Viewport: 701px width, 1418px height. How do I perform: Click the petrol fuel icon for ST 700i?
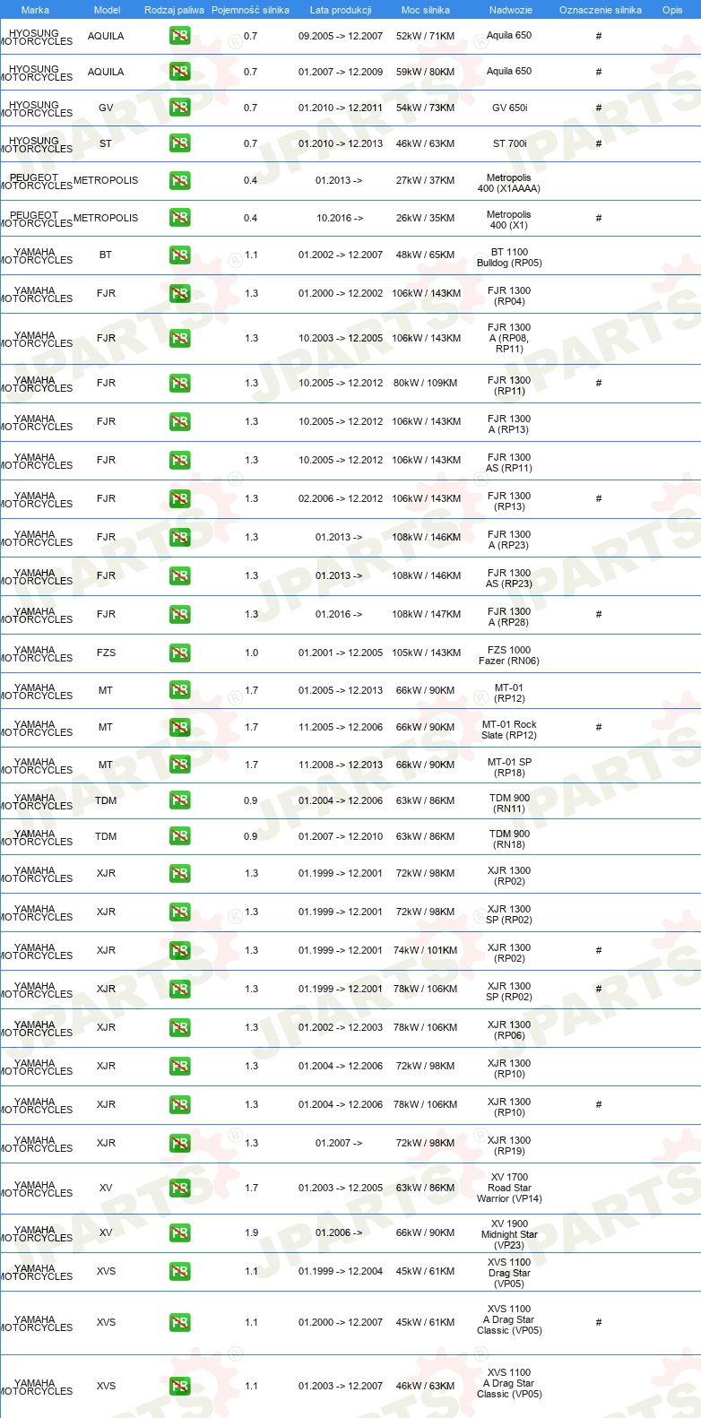pyautogui.click(x=180, y=143)
